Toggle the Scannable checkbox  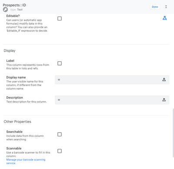click(x=60, y=151)
